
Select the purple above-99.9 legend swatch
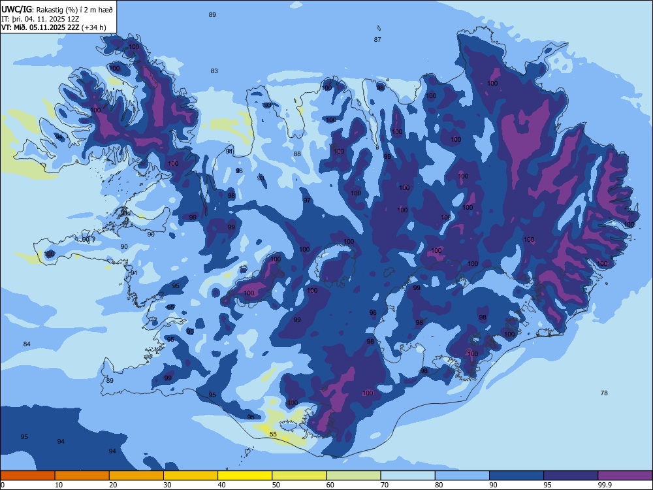click(x=625, y=476)
